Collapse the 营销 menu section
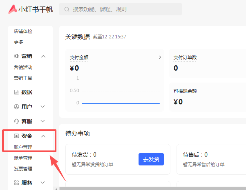Image resolution: width=246 pixels, height=190 pixels. point(43,56)
